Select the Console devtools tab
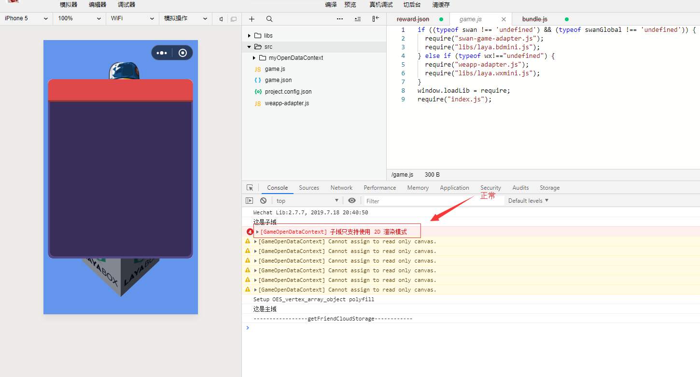Screen dimensions: 700x377 coord(278,188)
